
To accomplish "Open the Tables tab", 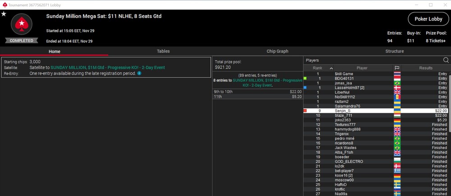I will coord(163,51).
